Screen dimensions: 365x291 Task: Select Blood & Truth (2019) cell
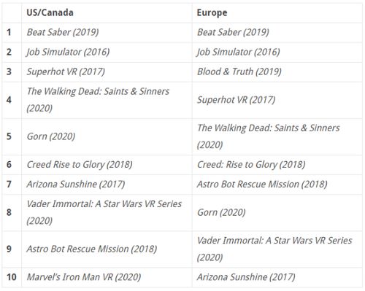[239, 71]
